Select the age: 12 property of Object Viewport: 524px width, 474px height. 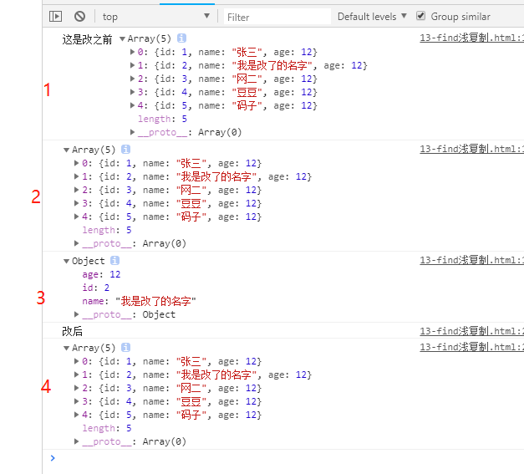[101, 274]
